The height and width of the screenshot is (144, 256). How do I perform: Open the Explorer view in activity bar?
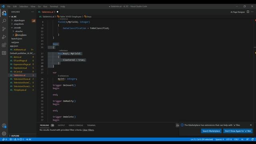click(x=4, y=13)
